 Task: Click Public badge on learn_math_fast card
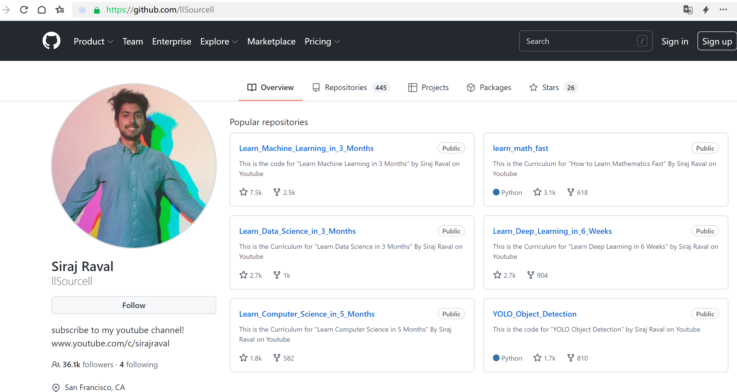(705, 148)
